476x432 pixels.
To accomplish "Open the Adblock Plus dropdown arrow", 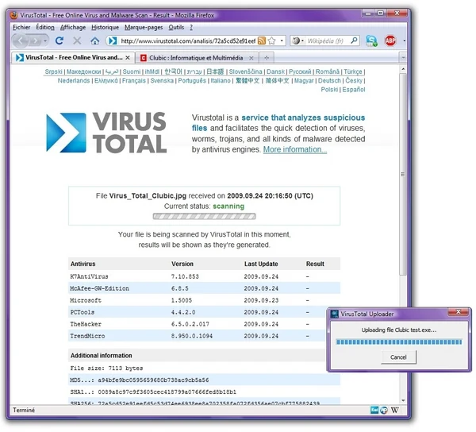I will 404,40.
